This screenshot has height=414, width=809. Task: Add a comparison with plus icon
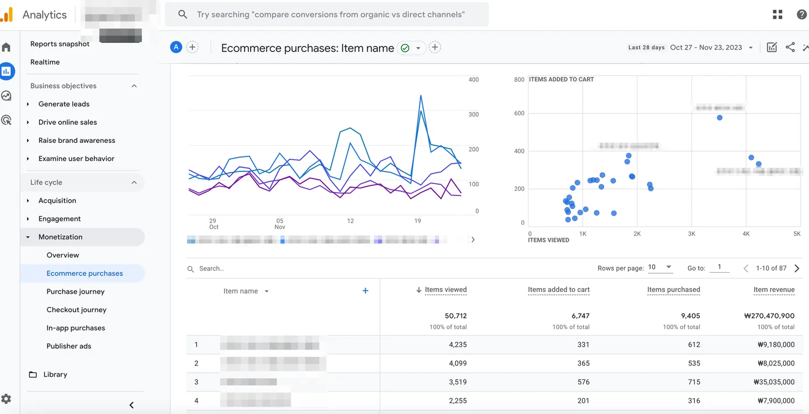(192, 47)
